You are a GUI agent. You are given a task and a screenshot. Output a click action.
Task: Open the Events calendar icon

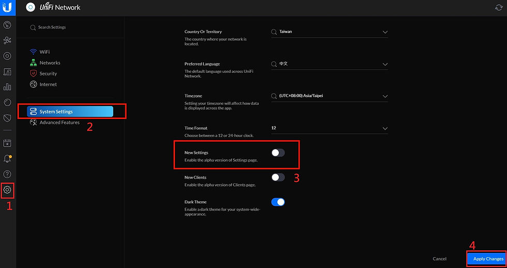[7, 144]
